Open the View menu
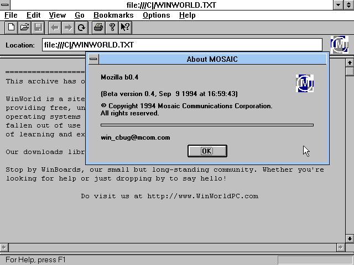The height and width of the screenshot is (265, 354). coord(58,15)
